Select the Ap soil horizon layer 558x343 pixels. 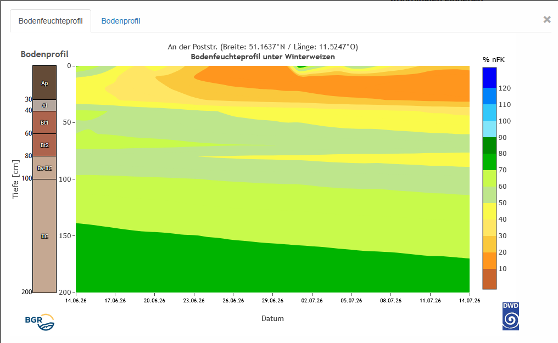44,83
